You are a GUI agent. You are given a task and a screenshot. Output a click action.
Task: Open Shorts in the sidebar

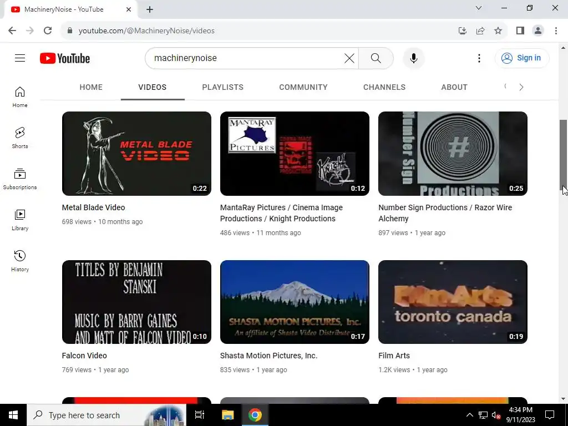pos(20,138)
